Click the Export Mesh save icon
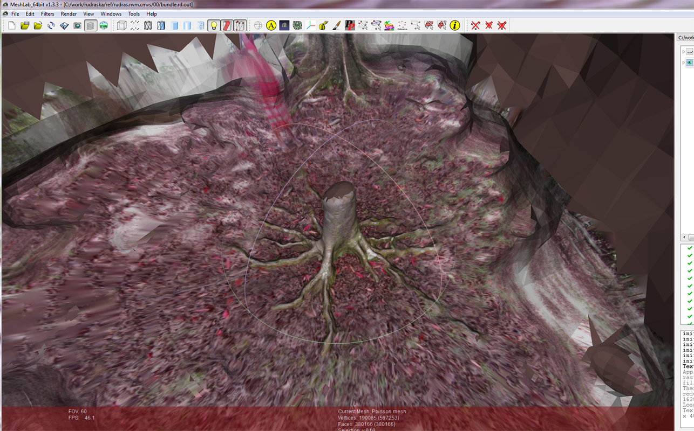 64,25
